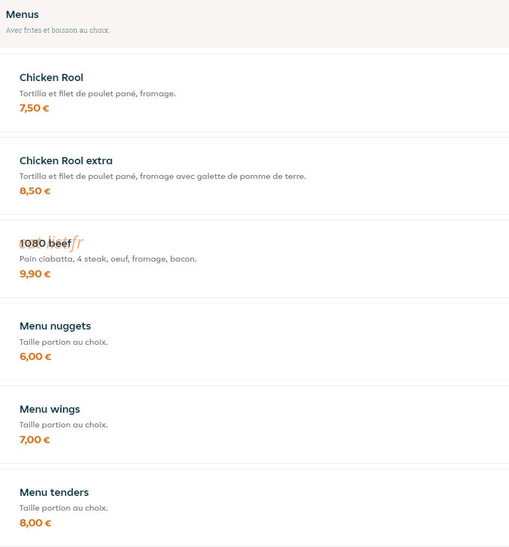Screen dimensions: 509x547
Task: Select the Chicken Rool extra title
Action: click(x=66, y=160)
